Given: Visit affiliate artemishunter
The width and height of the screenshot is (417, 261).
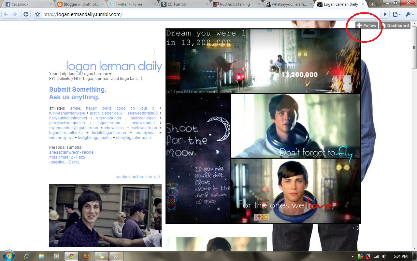Looking at the screenshot, I should 109,118.
